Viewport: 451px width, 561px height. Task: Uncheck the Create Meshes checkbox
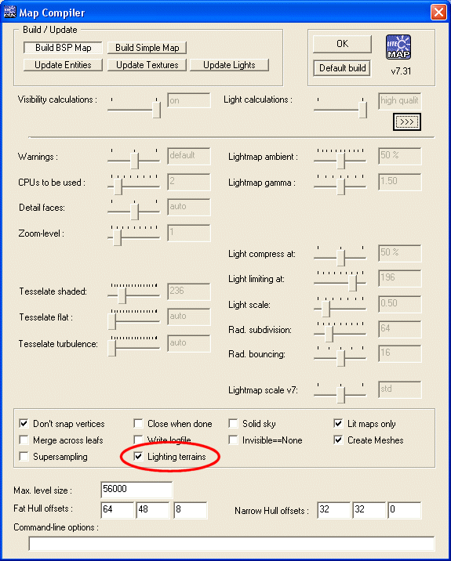click(338, 440)
